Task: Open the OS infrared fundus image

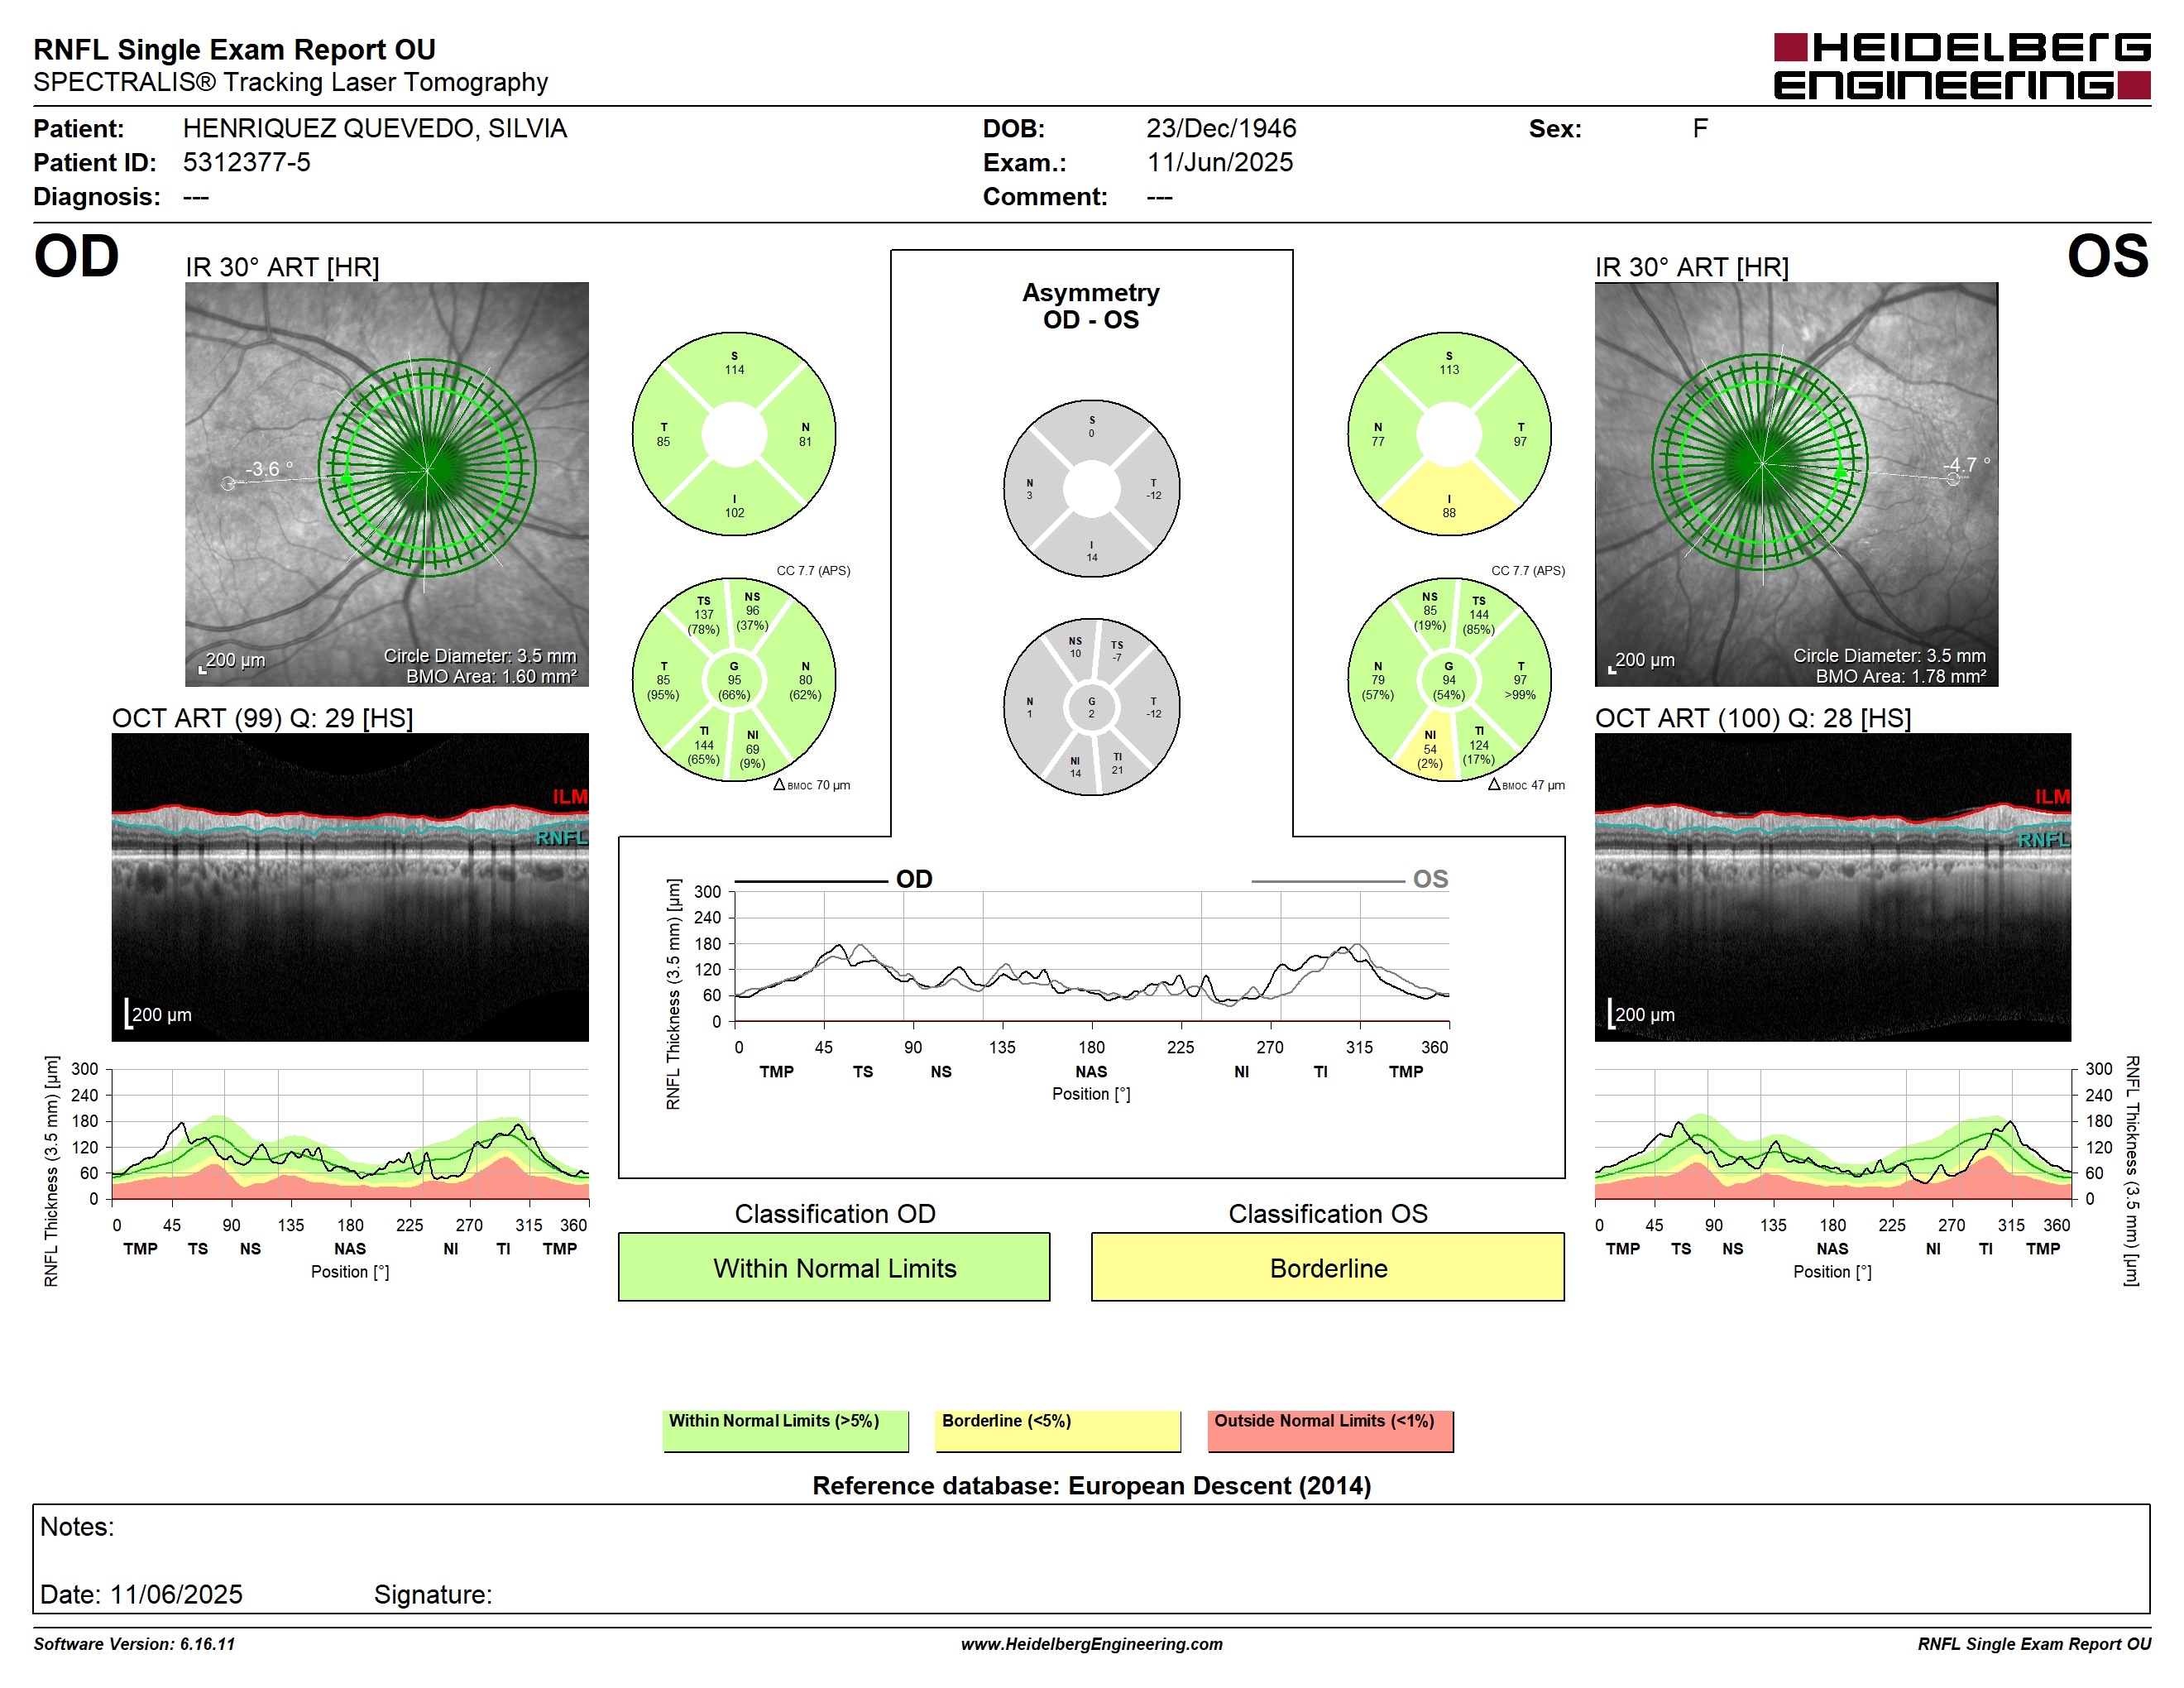Action: (1796, 484)
